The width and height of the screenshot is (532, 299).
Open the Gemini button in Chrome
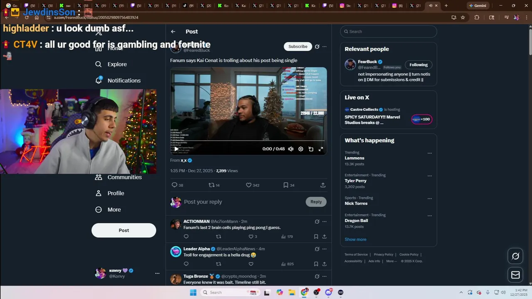[478, 6]
